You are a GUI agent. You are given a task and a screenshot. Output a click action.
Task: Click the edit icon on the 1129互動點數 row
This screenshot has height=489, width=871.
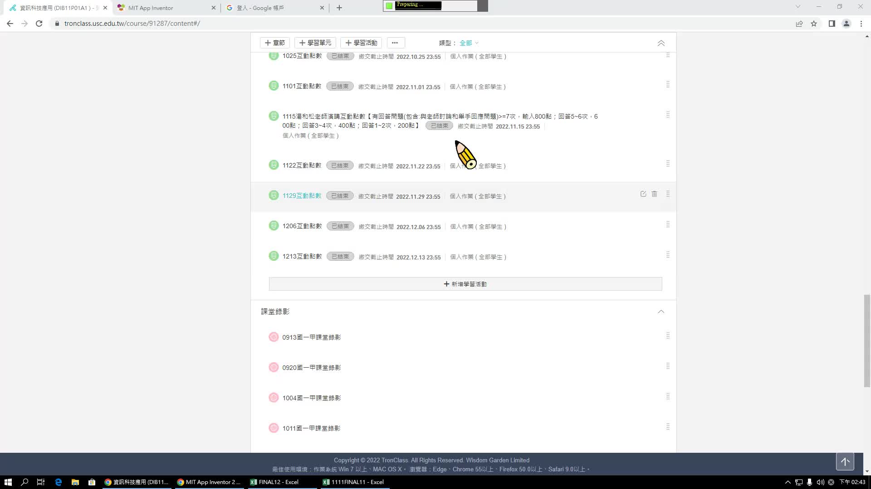(643, 194)
